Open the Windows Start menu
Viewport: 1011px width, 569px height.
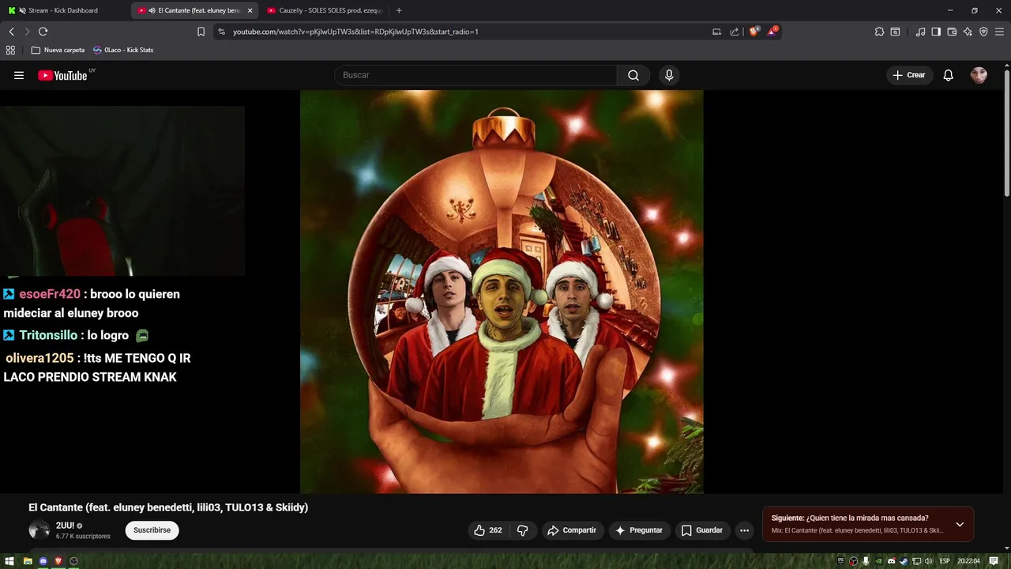pyautogui.click(x=11, y=561)
